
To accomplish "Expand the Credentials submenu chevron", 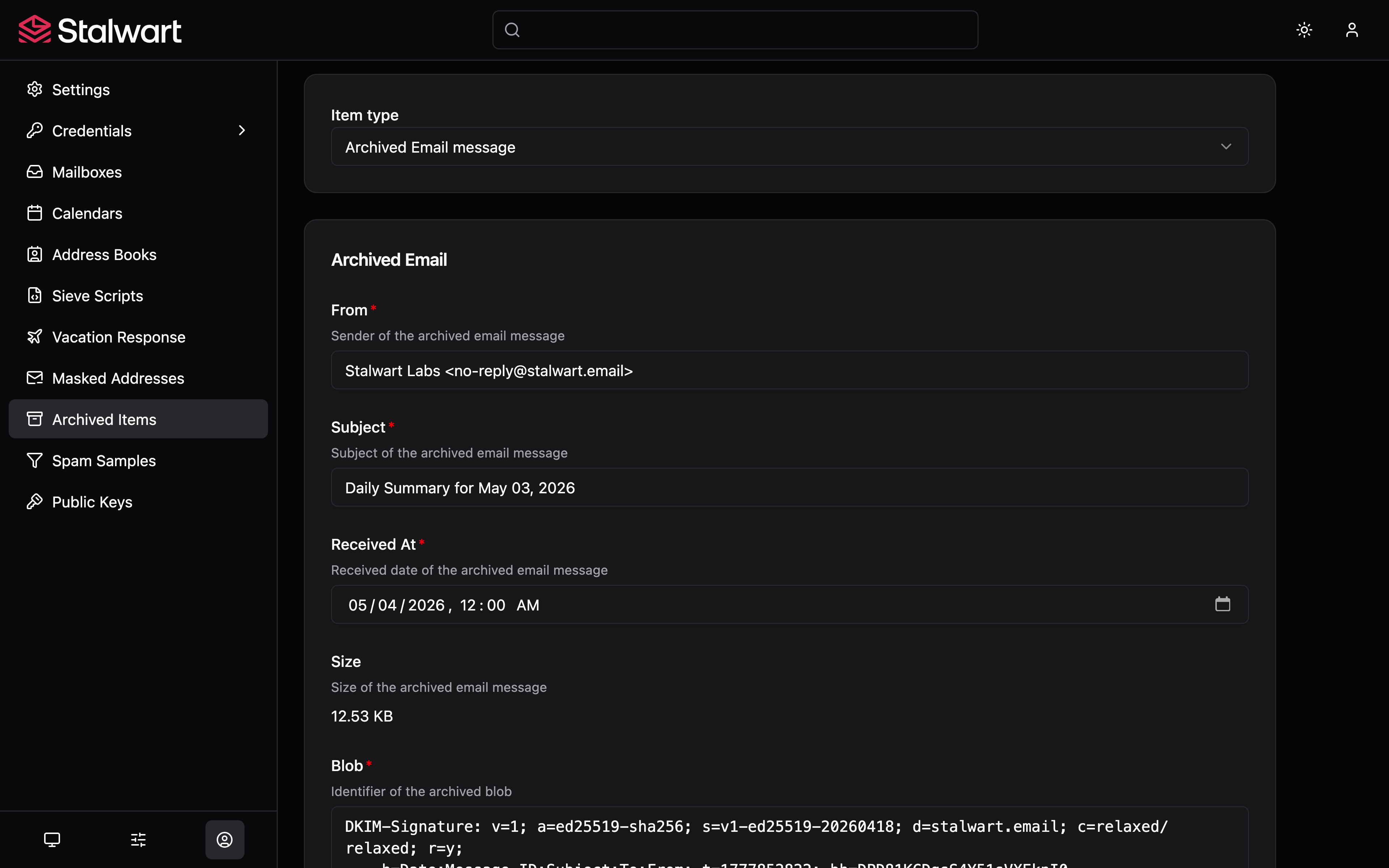I will (242, 130).
